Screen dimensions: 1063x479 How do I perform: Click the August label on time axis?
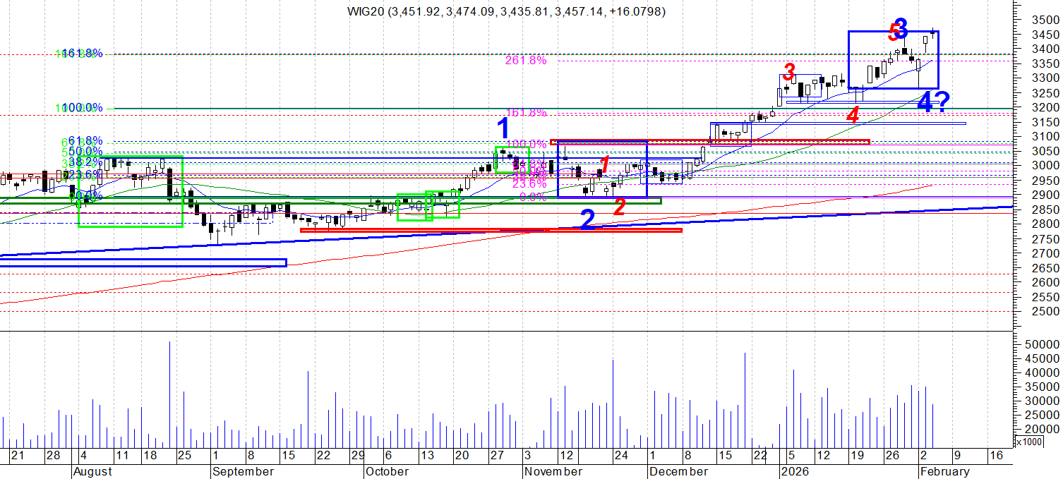(x=94, y=471)
